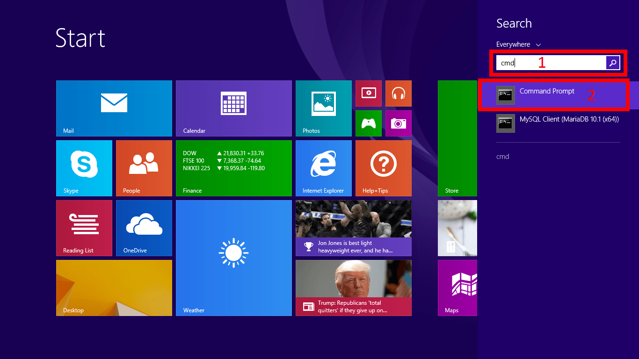Launch the Video tile
The image size is (639, 359).
(x=369, y=93)
